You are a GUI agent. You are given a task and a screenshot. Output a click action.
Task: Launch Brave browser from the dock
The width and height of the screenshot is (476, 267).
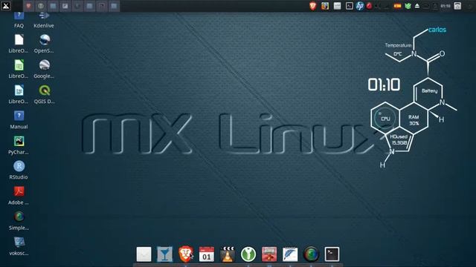pos(186,254)
